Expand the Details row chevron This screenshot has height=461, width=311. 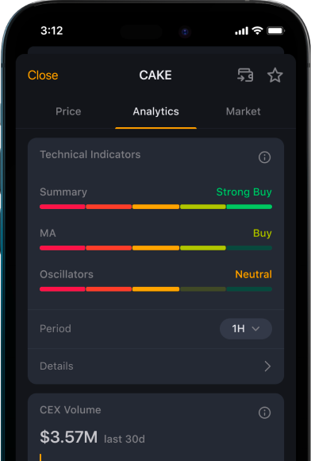[267, 366]
